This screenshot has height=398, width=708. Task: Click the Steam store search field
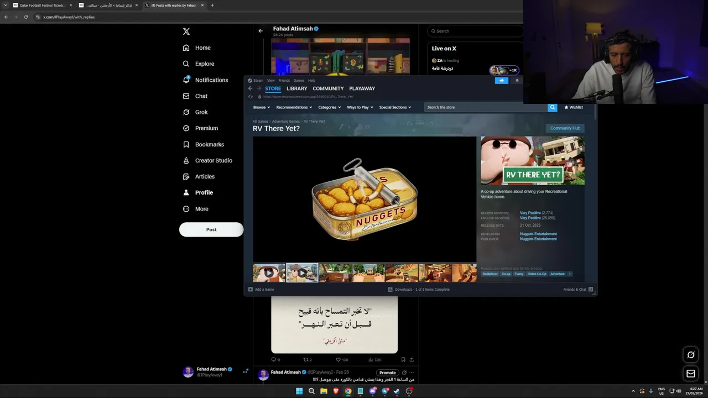486,107
